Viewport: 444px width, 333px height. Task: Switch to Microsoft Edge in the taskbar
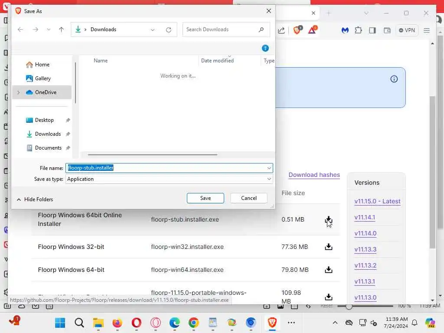coord(174,323)
